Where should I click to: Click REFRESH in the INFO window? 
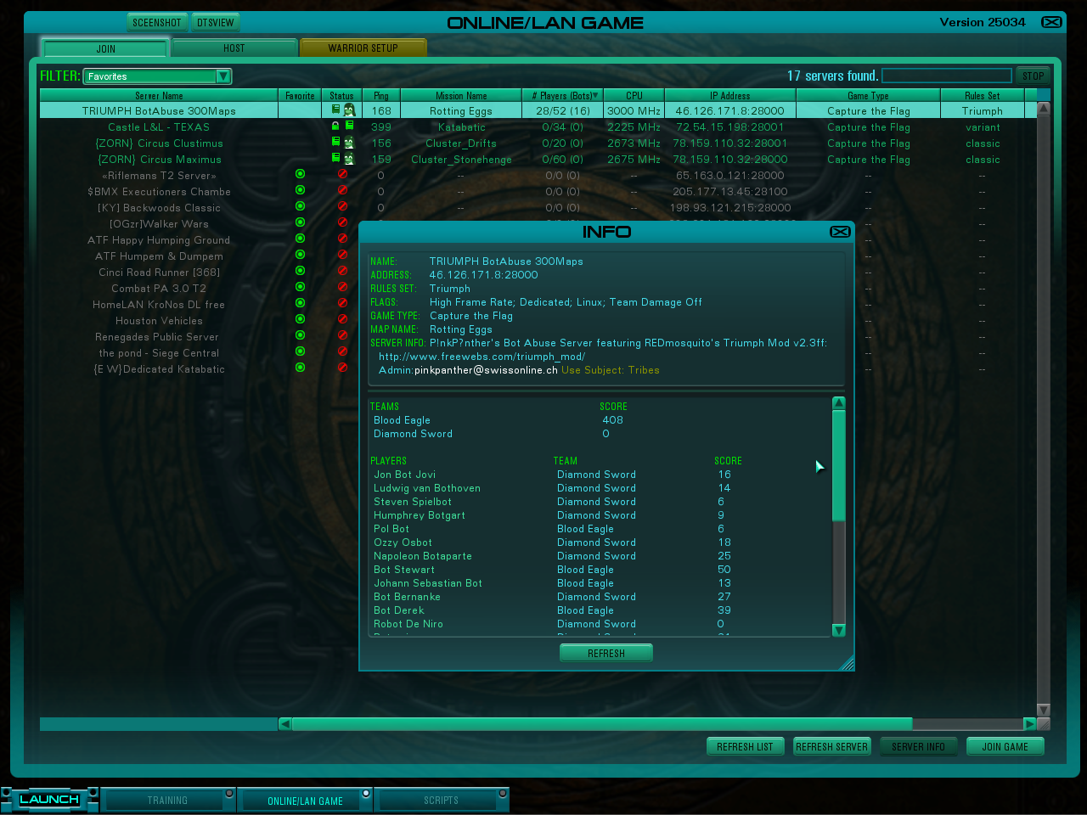coord(605,653)
